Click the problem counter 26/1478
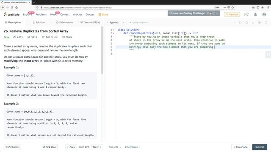The width and height of the screenshot is (271, 152). point(84,147)
